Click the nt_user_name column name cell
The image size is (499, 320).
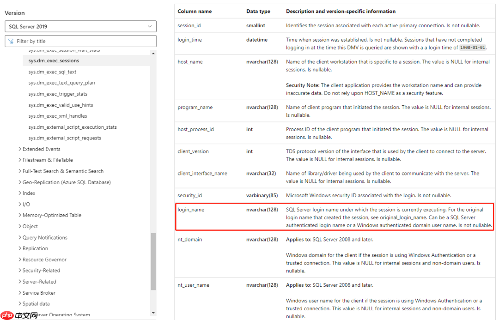194,285
